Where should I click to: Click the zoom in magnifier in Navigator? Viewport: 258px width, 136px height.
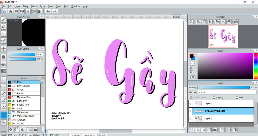(x=198, y=22)
